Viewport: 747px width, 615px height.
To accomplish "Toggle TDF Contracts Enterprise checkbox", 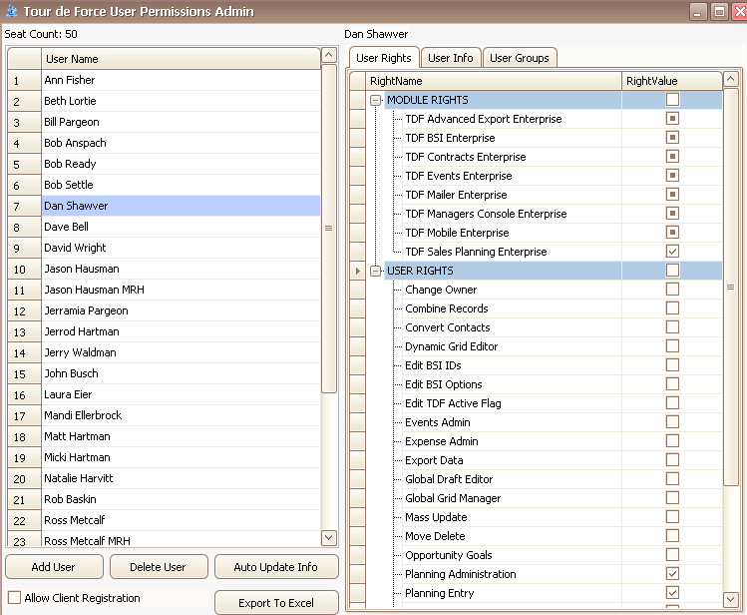I will (x=672, y=157).
